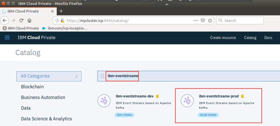Open ibm-eventstreams-prod chart title
Screen dimensions: 280x126
(x=219, y=96)
